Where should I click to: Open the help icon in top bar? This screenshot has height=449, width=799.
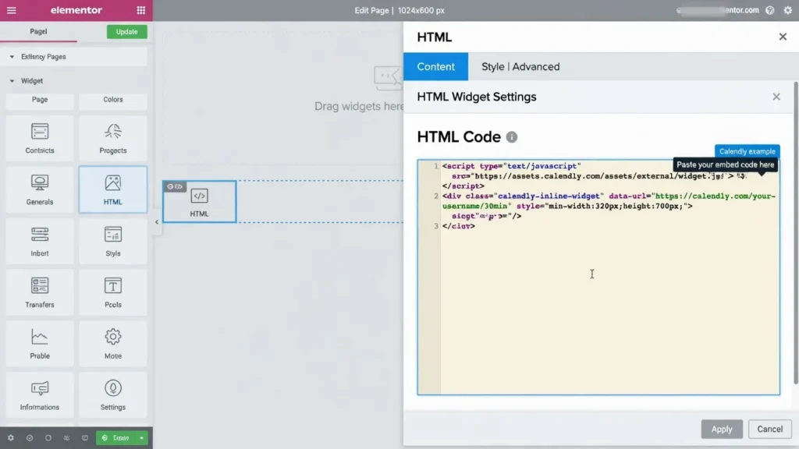pyautogui.click(x=770, y=10)
